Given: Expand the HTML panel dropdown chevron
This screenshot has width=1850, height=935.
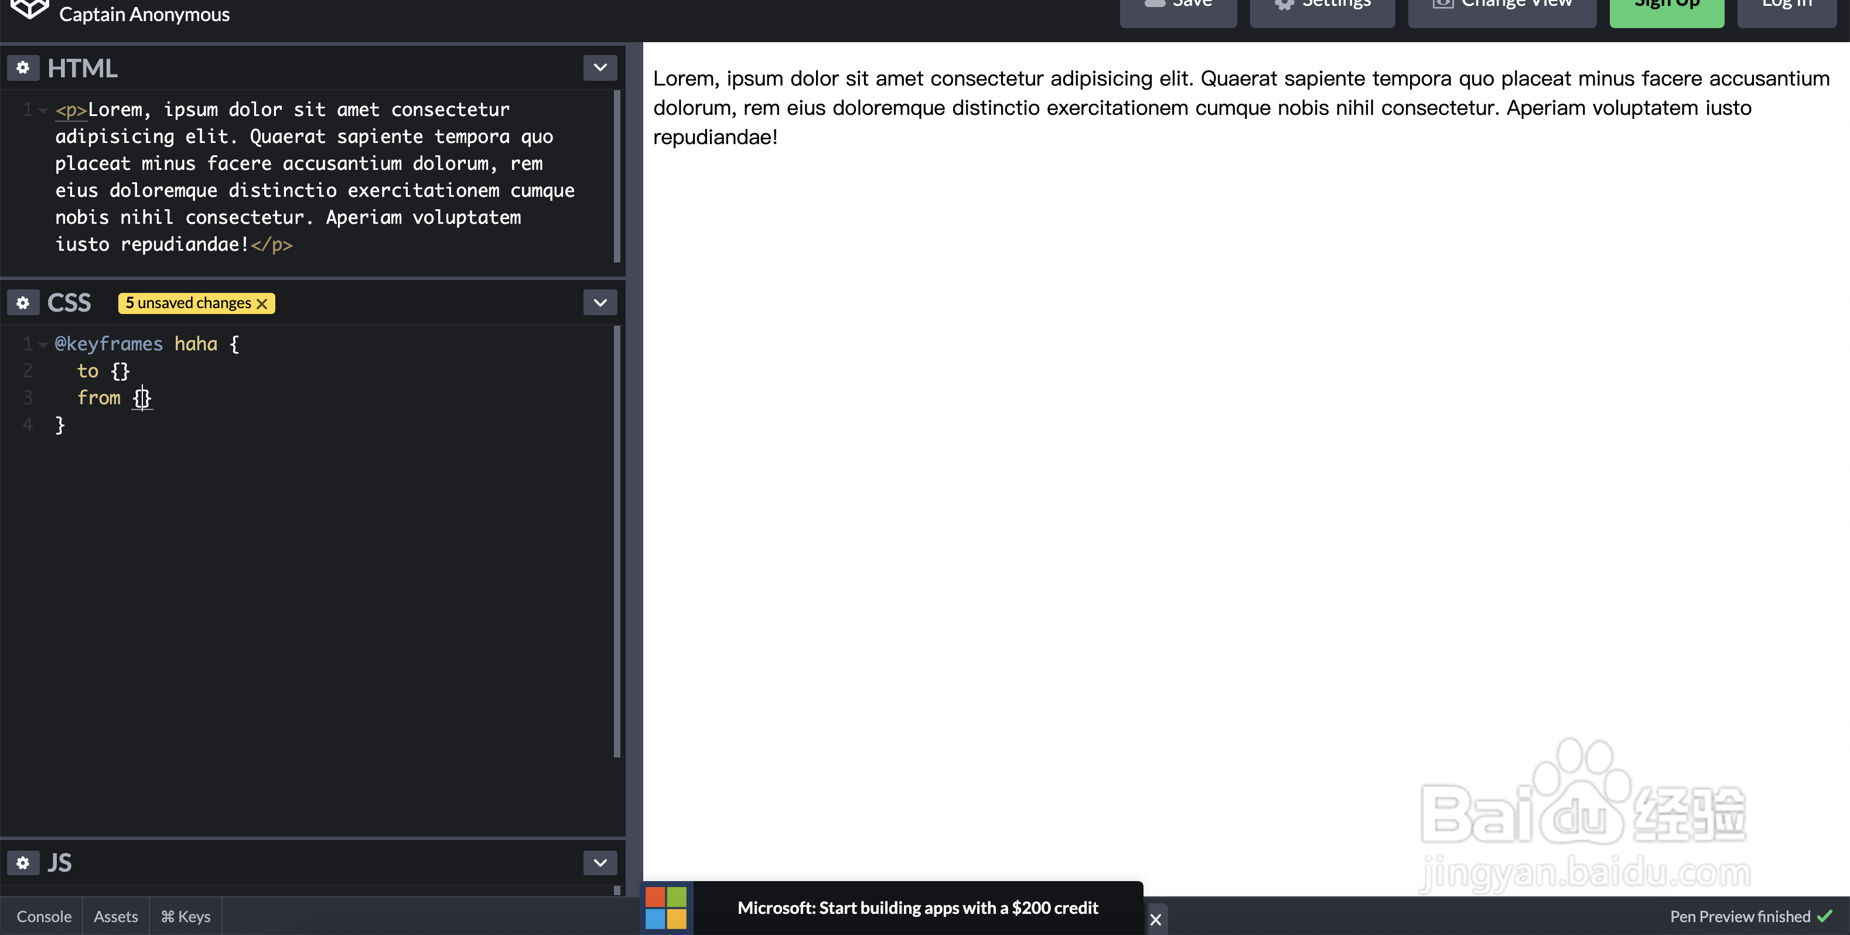Looking at the screenshot, I should tap(600, 67).
